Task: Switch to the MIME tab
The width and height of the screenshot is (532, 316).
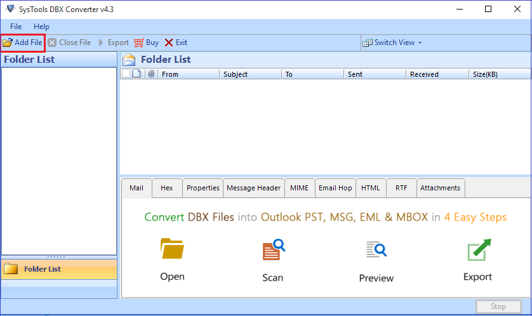Action: (300, 188)
